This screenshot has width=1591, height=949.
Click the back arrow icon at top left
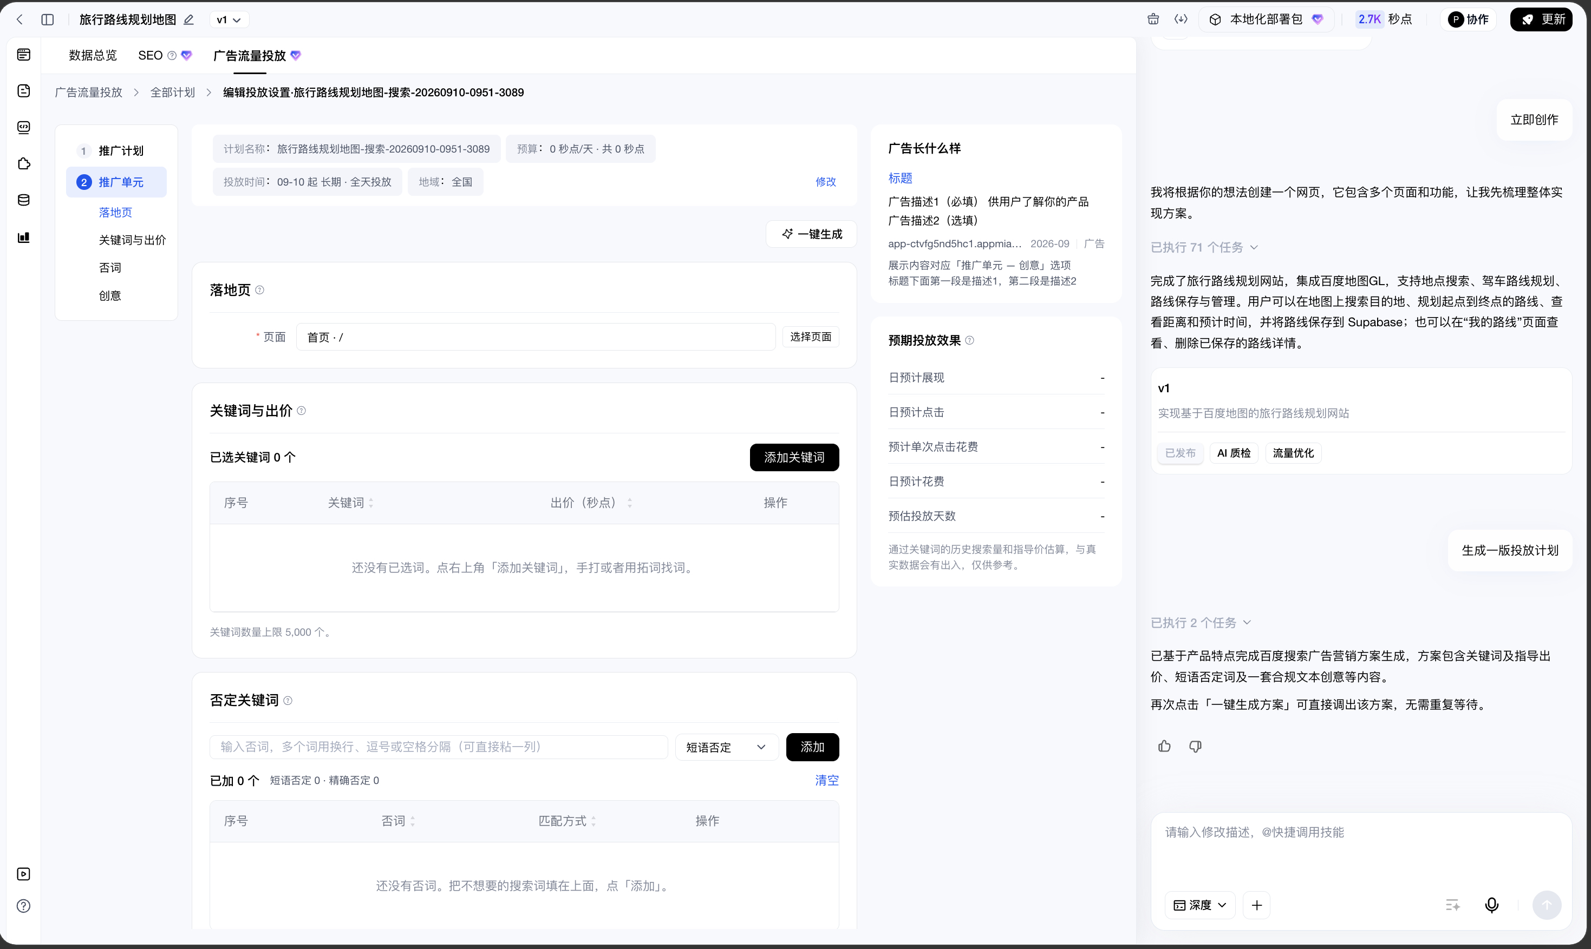(x=20, y=20)
